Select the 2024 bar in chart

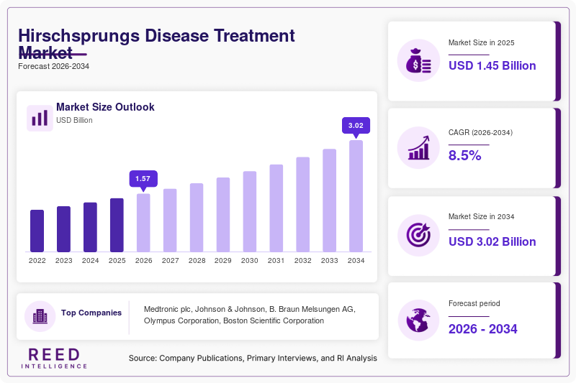click(91, 227)
